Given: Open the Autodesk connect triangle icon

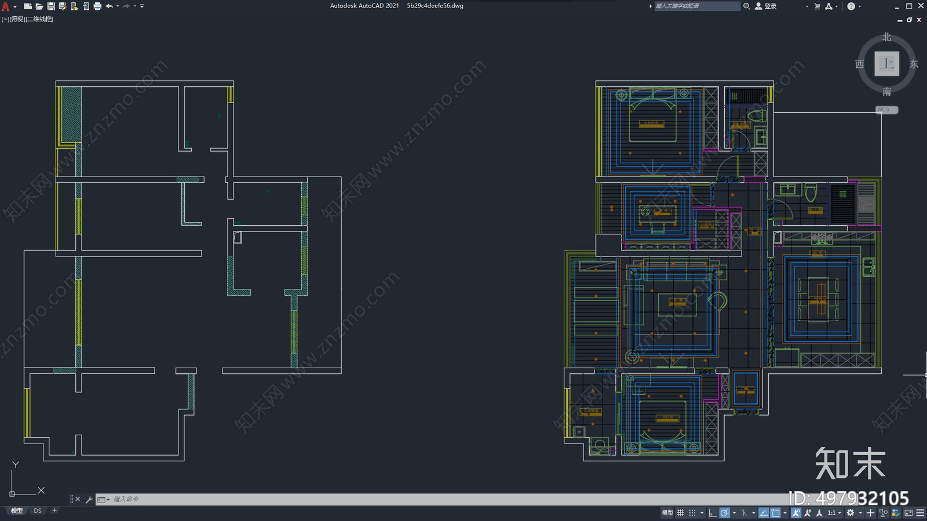Looking at the screenshot, I should (829, 6).
